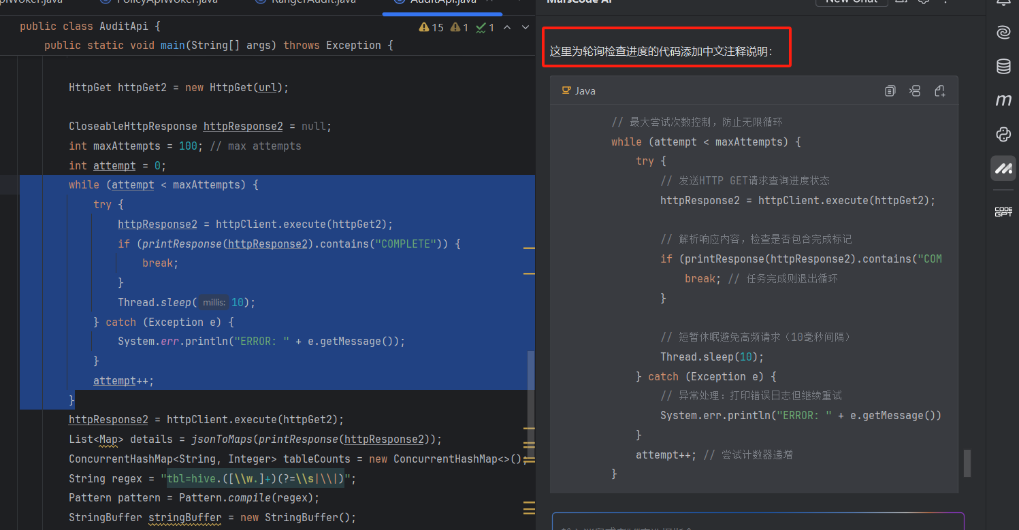Toggle the MarsCode AI tool window

(1003, 168)
